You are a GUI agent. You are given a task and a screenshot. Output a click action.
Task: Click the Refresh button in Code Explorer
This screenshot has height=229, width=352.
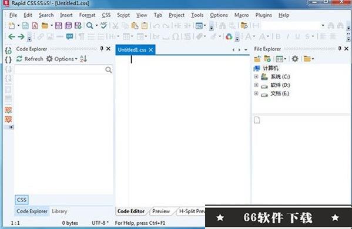pyautogui.click(x=29, y=59)
